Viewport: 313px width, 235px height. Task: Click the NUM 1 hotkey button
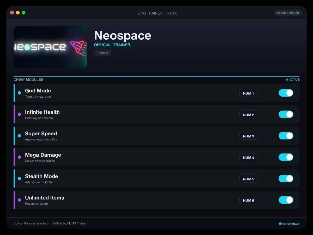coord(249,93)
